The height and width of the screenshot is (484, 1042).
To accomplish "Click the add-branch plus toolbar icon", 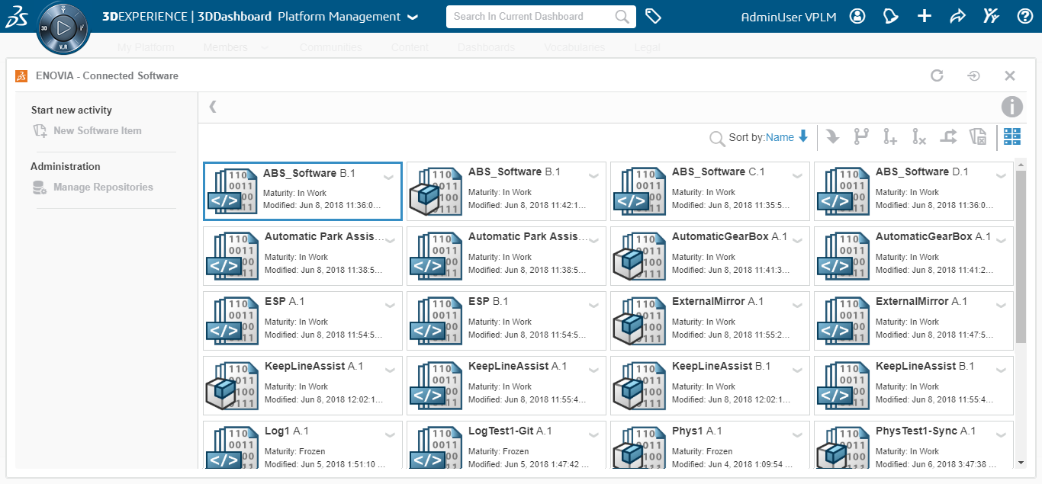I will 890,137.
